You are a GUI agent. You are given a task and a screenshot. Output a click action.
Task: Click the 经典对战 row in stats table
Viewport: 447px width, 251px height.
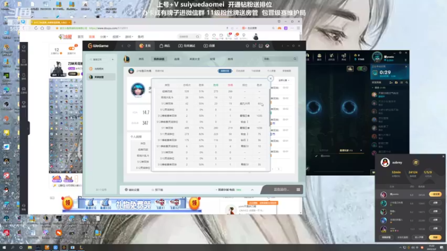click(x=211, y=91)
